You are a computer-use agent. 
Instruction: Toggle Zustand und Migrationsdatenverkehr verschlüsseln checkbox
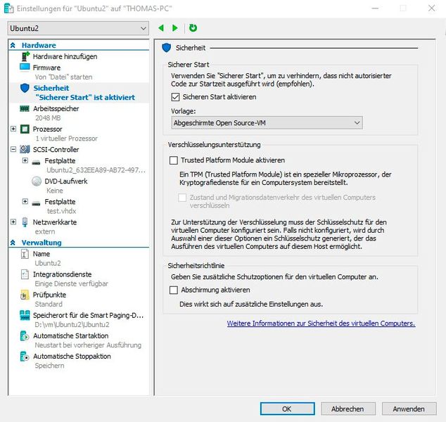point(182,198)
